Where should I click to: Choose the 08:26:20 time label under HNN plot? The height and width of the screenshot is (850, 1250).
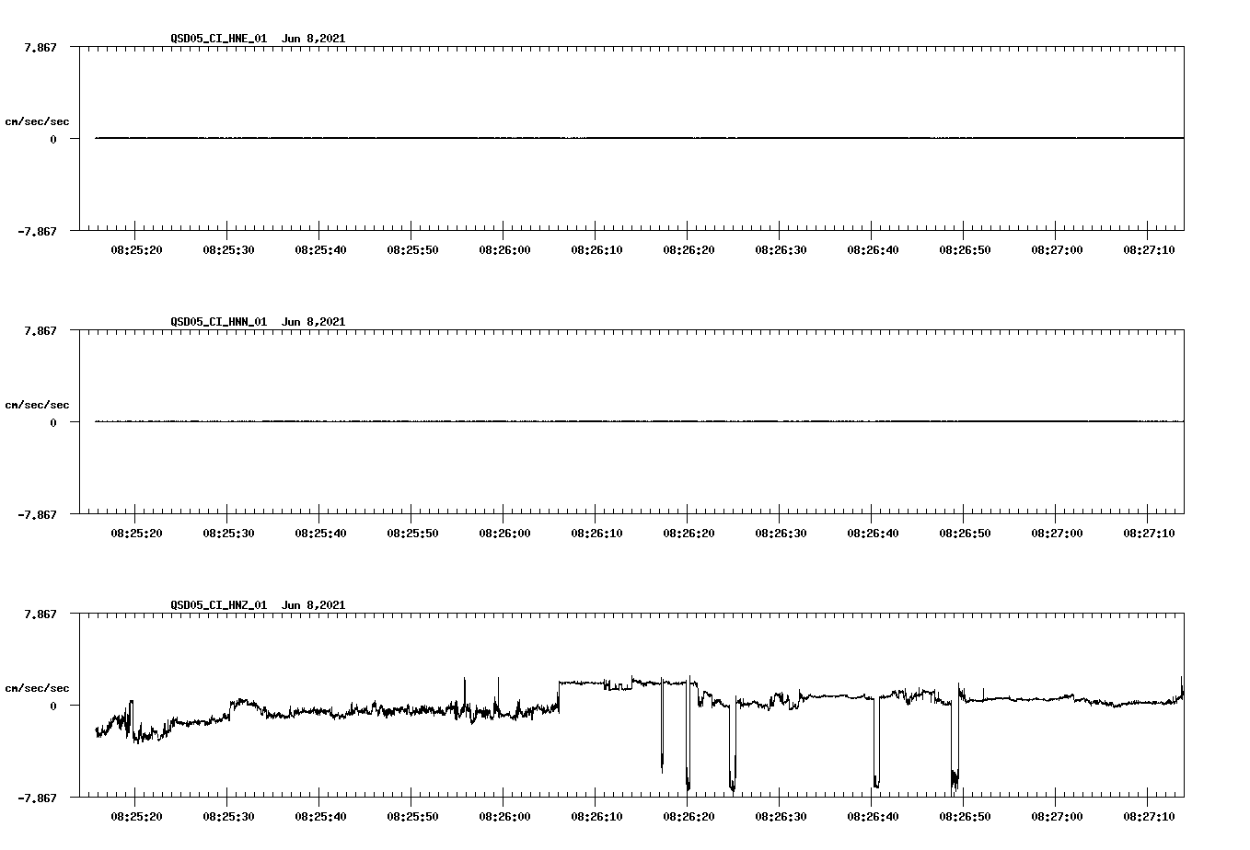click(689, 534)
